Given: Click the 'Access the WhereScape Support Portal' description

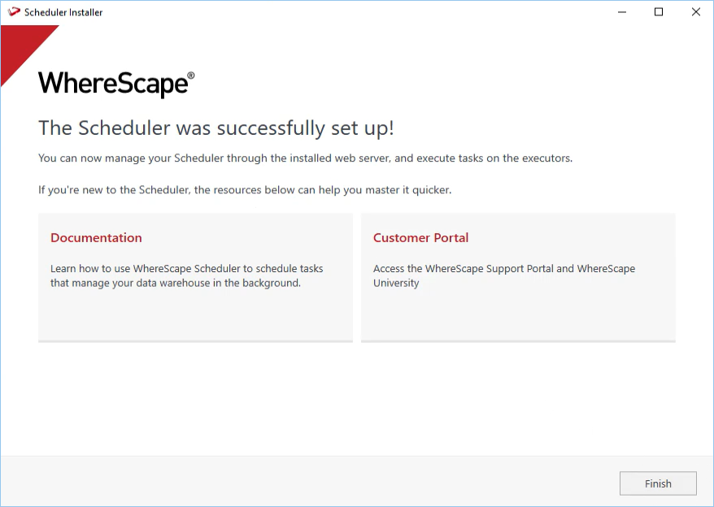Looking at the screenshot, I should 504,275.
